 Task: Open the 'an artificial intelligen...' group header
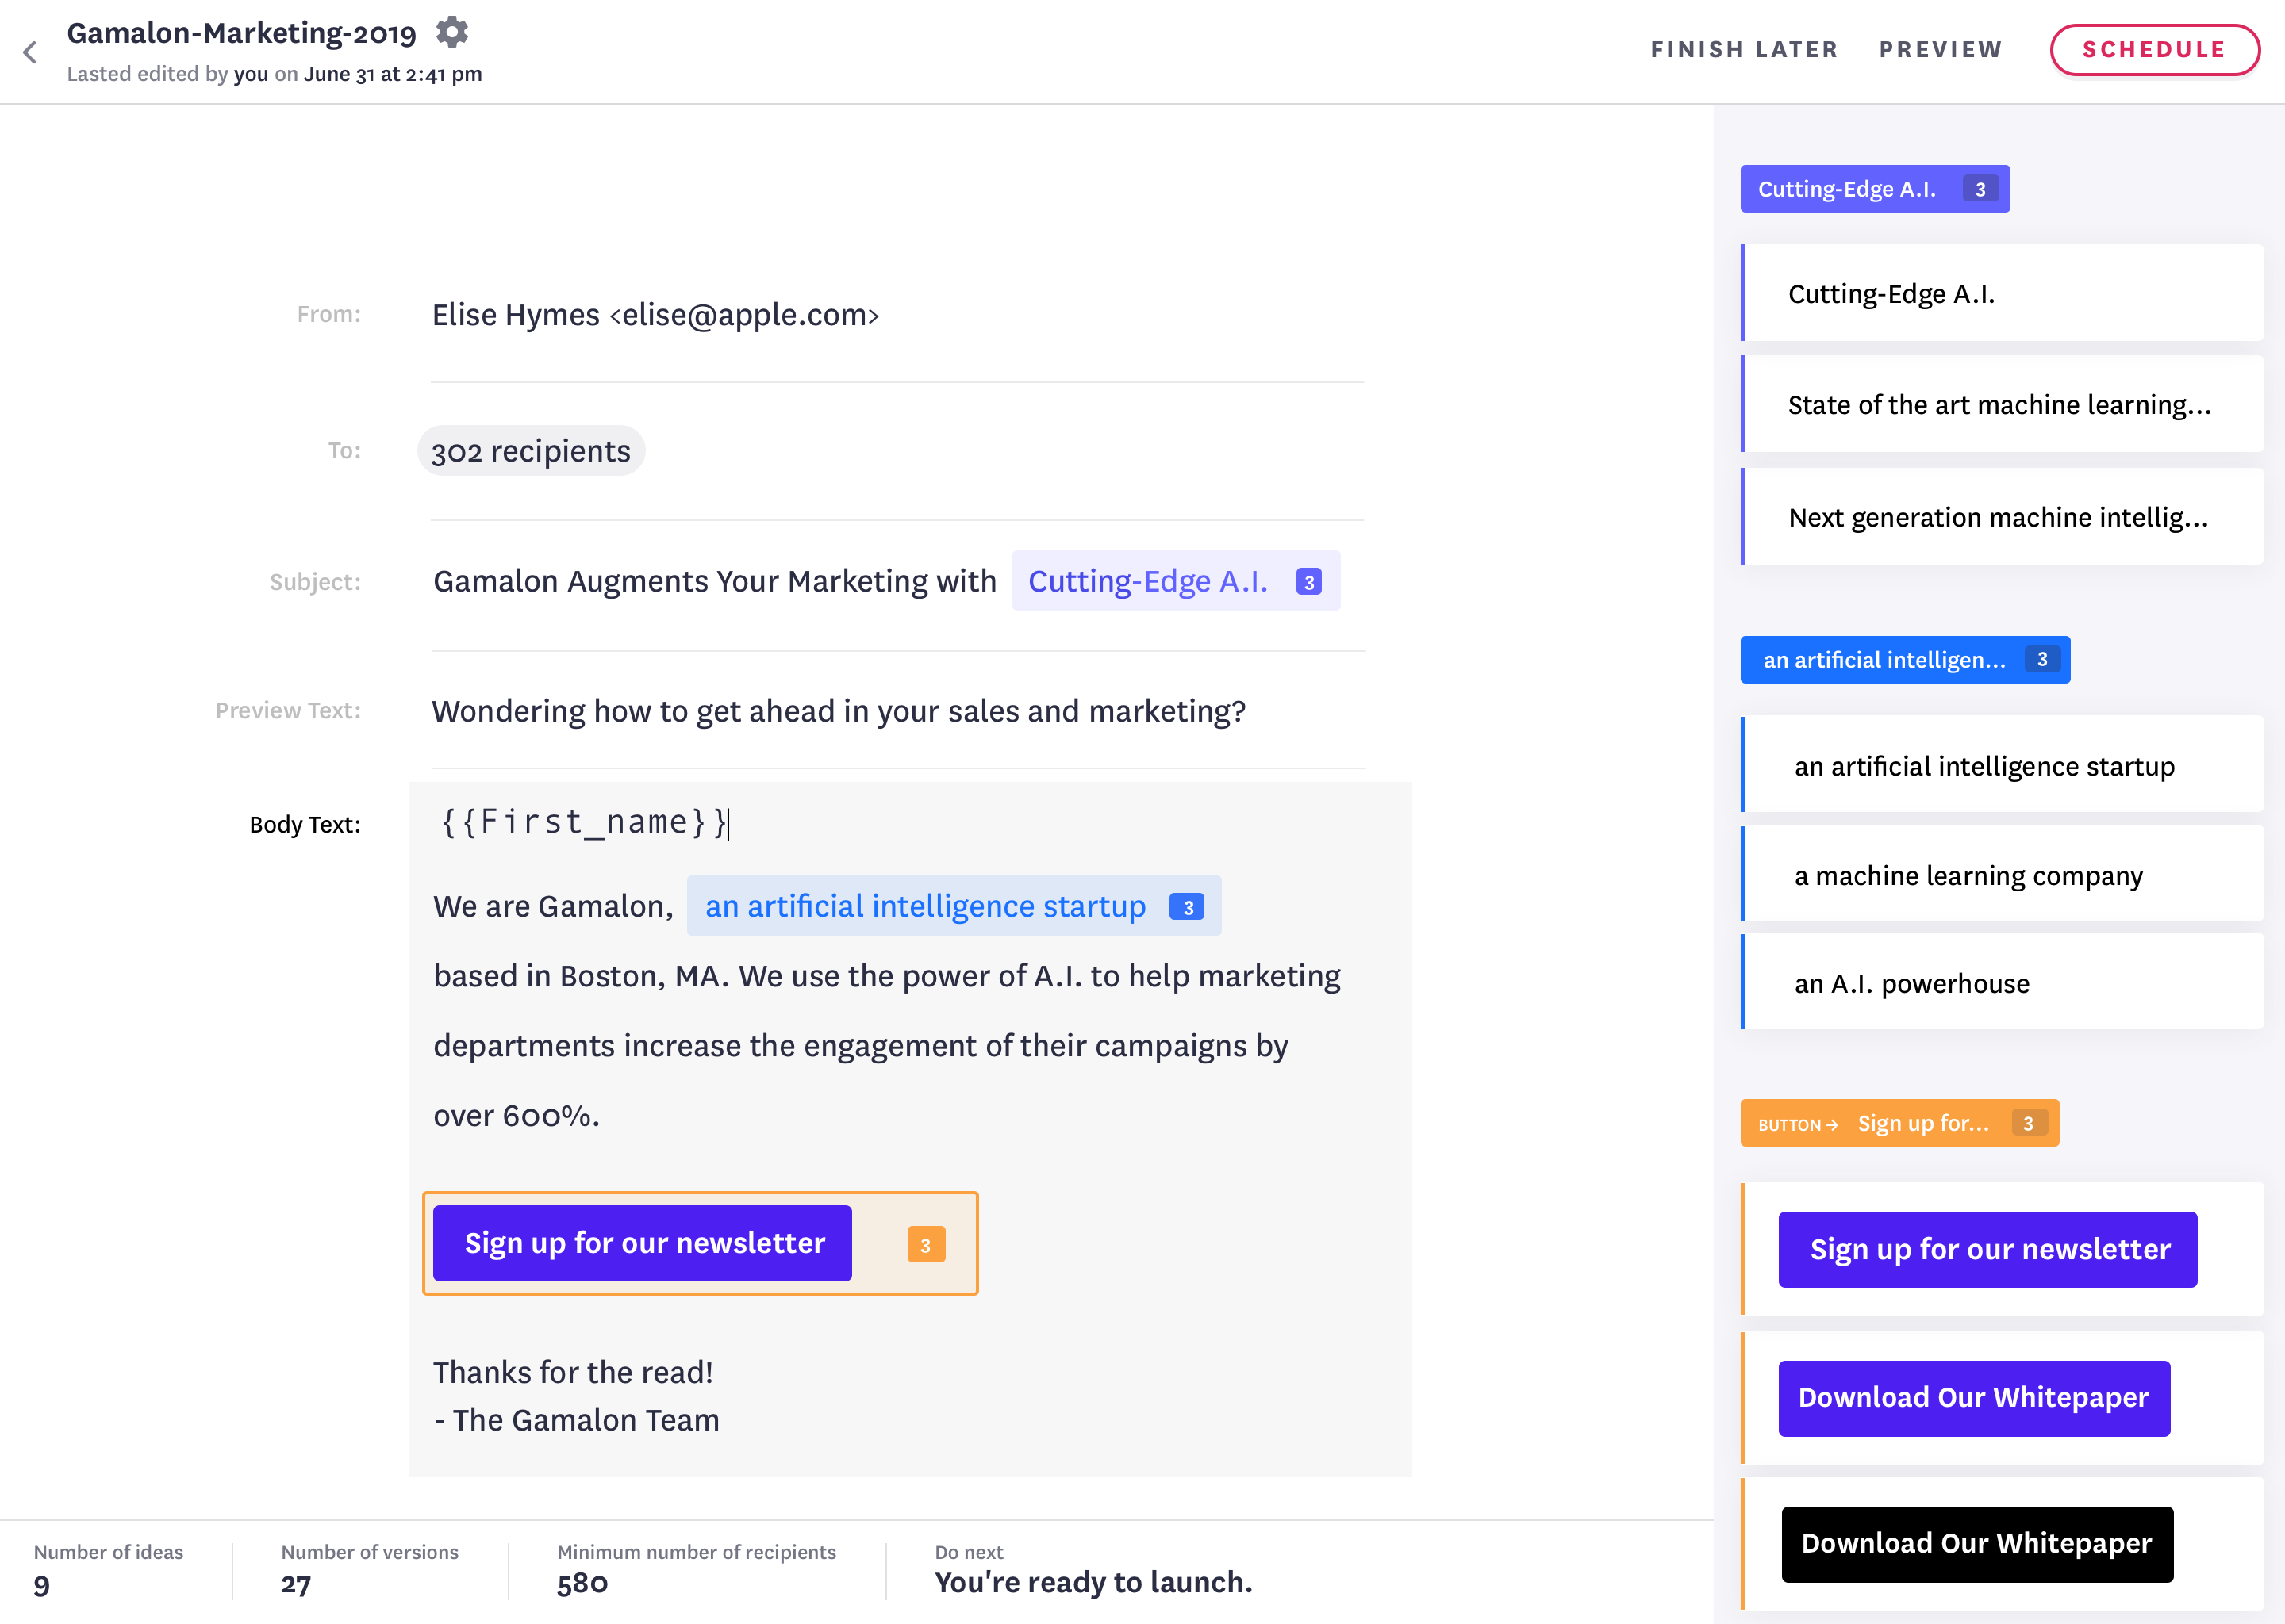pos(1905,660)
